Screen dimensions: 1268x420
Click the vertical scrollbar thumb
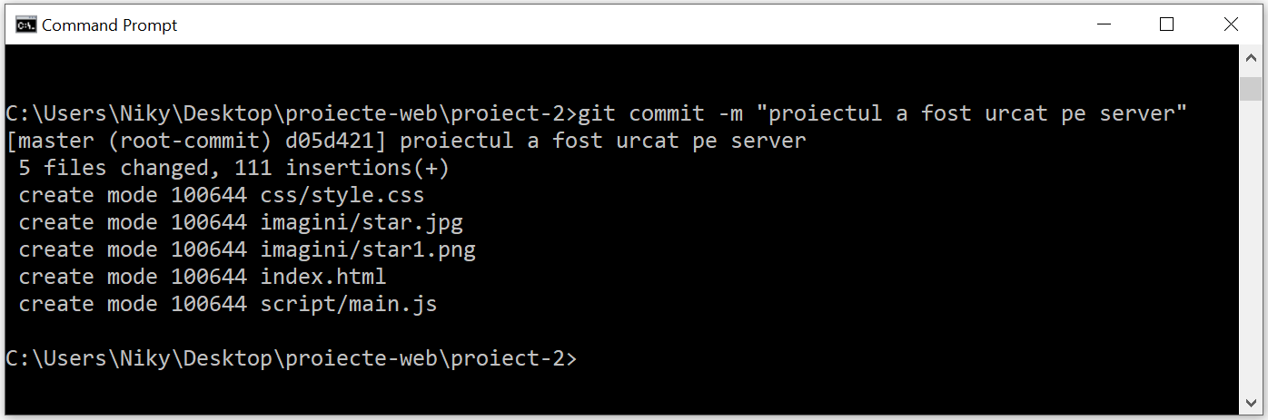pos(1250,89)
